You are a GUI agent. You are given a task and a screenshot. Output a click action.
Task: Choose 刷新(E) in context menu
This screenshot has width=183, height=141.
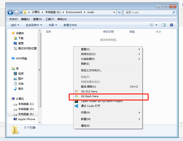pos(108,64)
